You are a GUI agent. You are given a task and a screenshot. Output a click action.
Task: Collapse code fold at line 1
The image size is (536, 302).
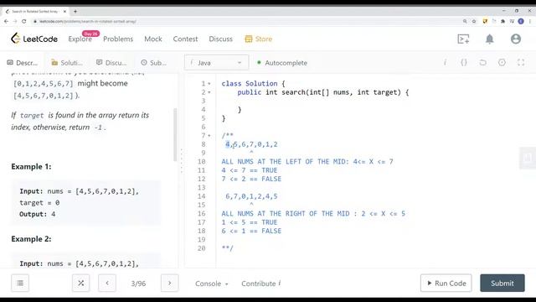pos(209,84)
